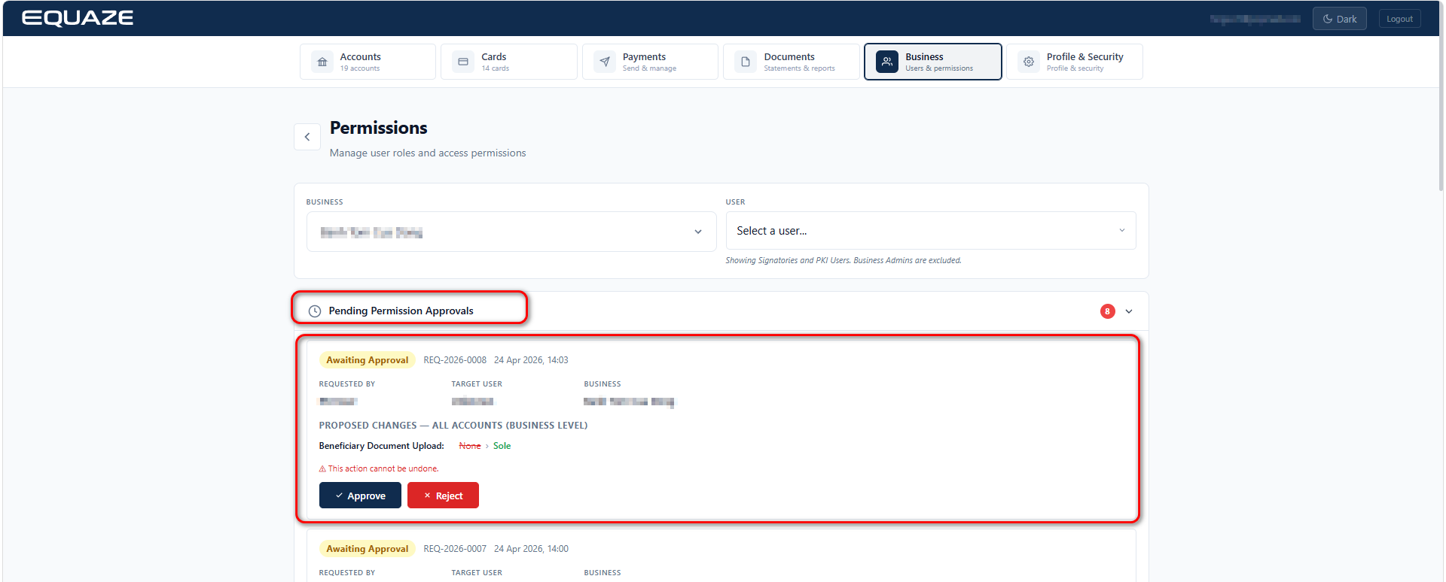Image resolution: width=1446 pixels, height=582 pixels.
Task: Click the EQUAZE logo
Action: pyautogui.click(x=78, y=18)
